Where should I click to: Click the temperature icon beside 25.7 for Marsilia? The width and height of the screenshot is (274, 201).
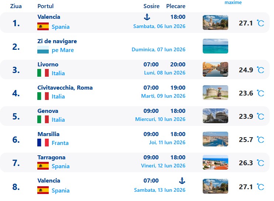[x=260, y=140]
